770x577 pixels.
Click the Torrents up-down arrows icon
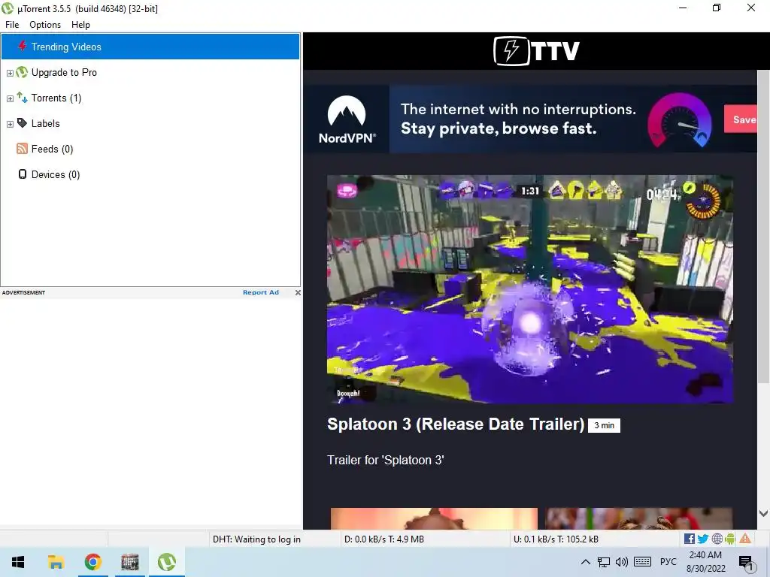[x=22, y=97]
